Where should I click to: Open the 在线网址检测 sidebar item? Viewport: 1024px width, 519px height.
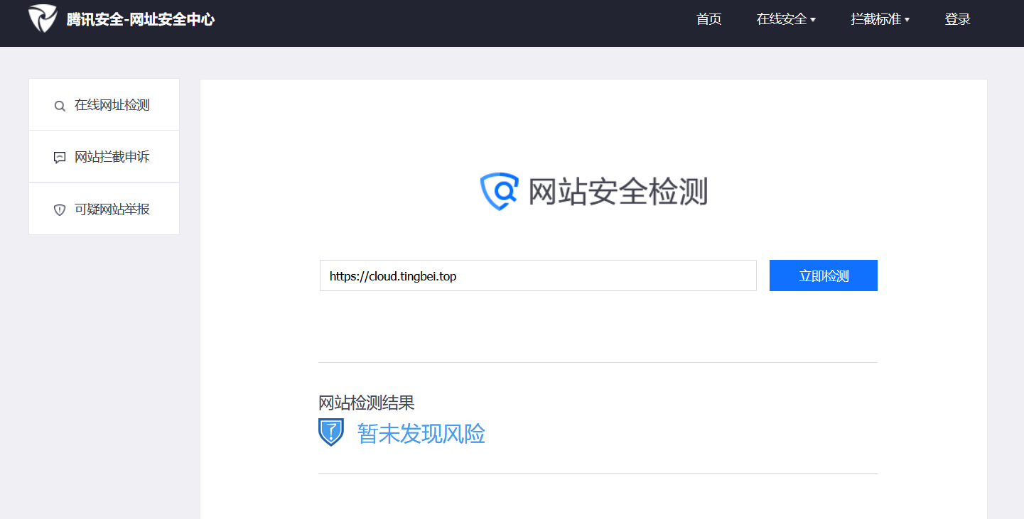104,105
